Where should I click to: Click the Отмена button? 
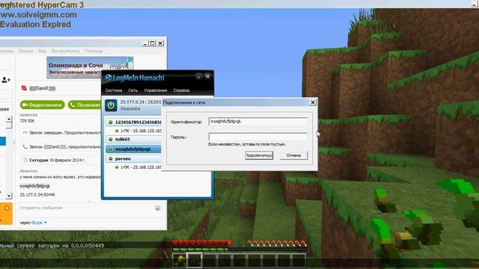293,155
